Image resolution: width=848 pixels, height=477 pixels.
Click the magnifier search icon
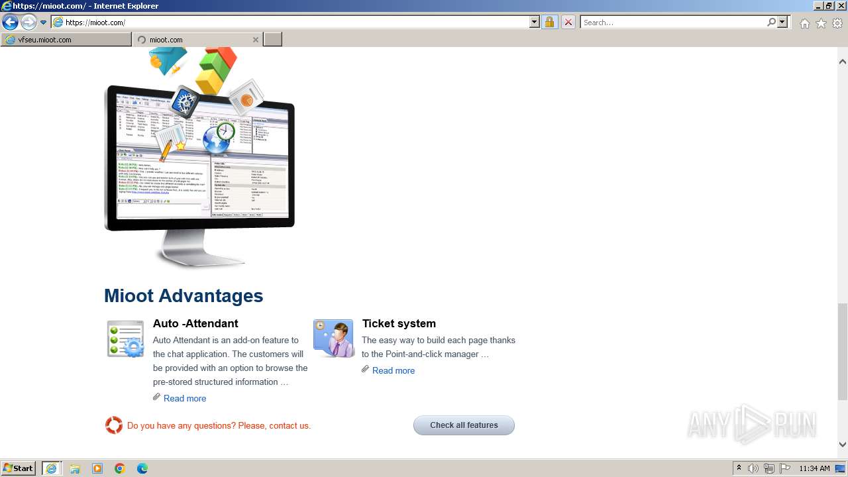[771, 23]
